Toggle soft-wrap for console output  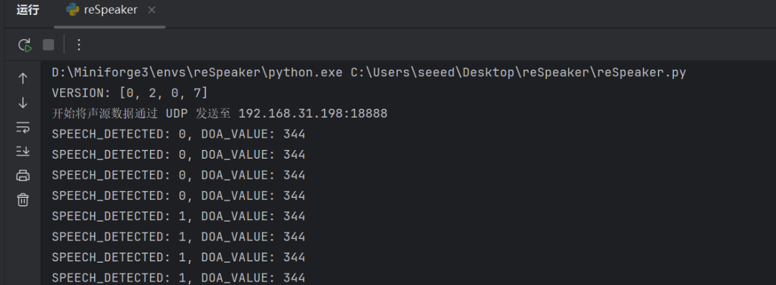(23, 127)
